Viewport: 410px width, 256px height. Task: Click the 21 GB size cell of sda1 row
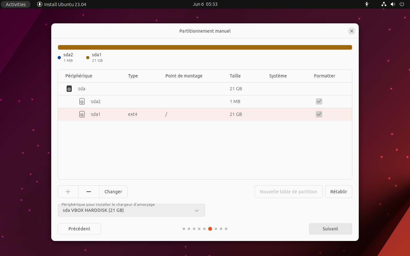[236, 114]
